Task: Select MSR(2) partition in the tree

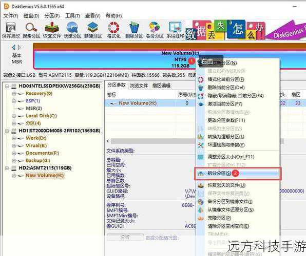Action: pos(34,109)
